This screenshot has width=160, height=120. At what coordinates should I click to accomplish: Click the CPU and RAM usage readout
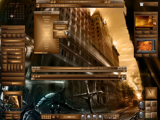[x=70, y=117]
